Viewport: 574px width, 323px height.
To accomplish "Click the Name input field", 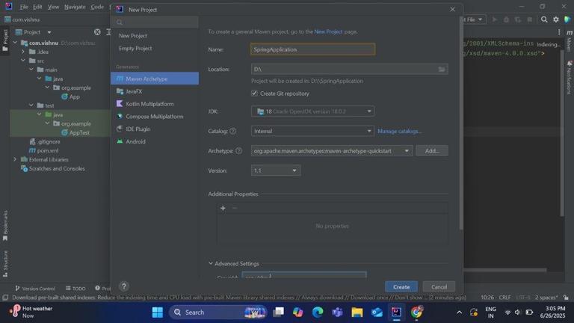I will [x=312, y=49].
